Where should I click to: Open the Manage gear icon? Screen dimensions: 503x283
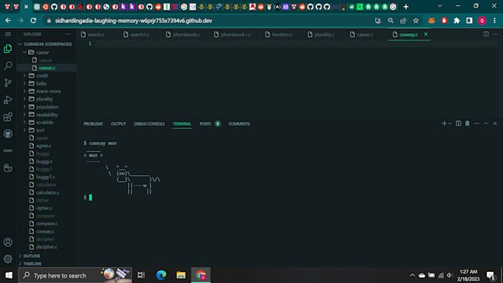click(x=7, y=259)
